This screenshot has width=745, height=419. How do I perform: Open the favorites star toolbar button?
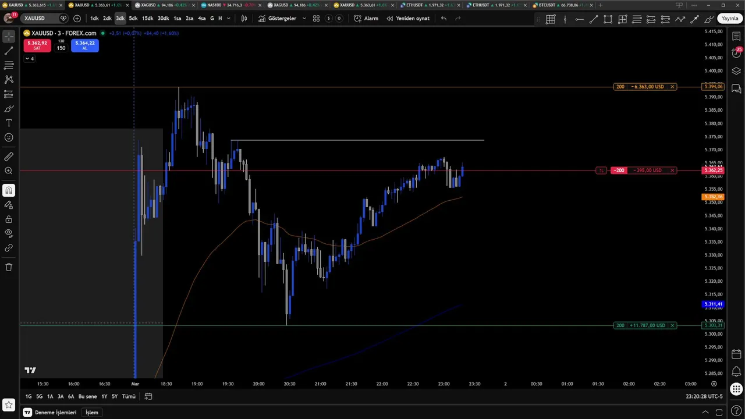click(9, 404)
